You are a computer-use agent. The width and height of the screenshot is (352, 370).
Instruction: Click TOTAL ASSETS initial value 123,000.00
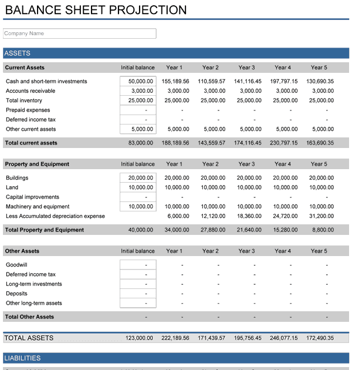click(x=139, y=338)
